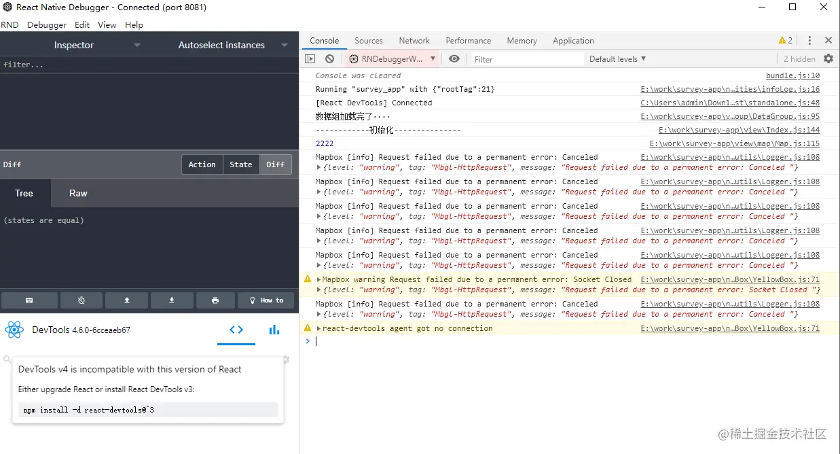Switch to the Console tab
The image size is (840, 454).
pyautogui.click(x=325, y=41)
